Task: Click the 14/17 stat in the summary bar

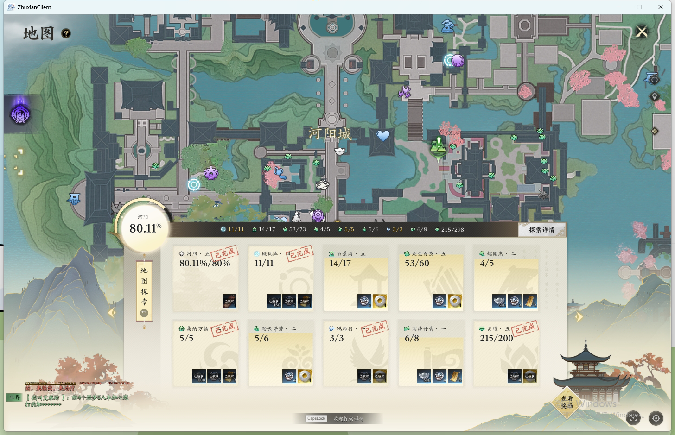Action: tap(263, 229)
